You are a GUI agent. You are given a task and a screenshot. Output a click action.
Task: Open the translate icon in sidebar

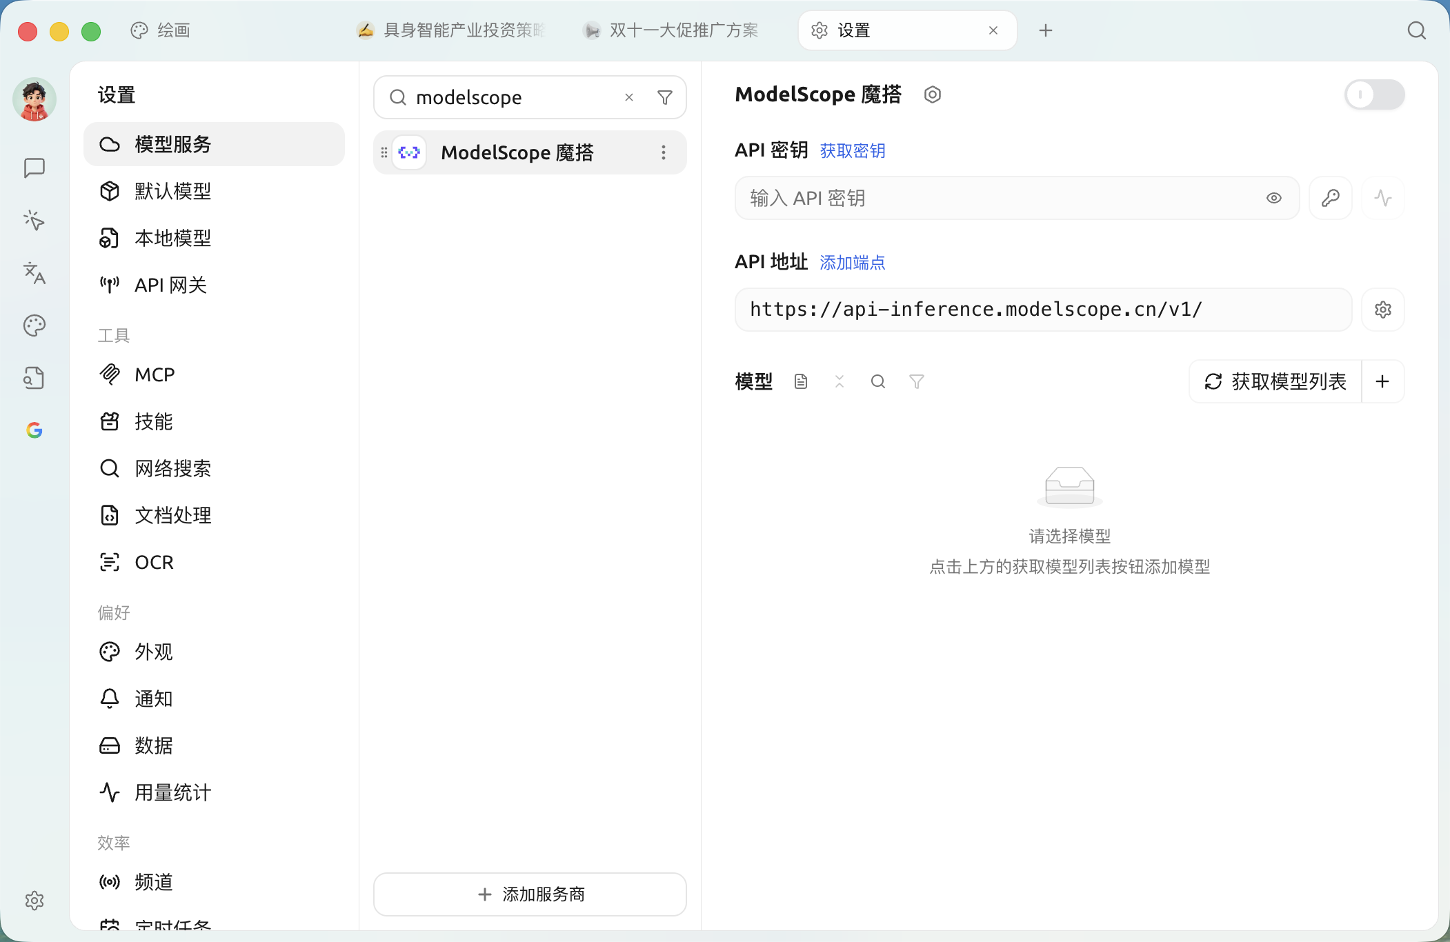[34, 273]
